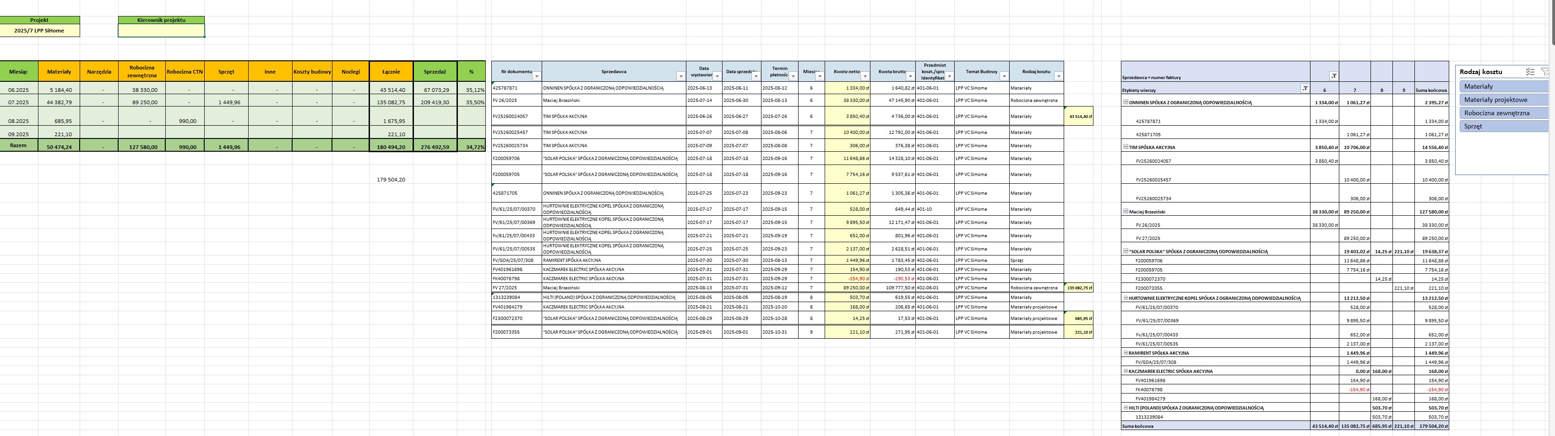Open the Nr dokumentu column filter dropdown

[x=537, y=76]
